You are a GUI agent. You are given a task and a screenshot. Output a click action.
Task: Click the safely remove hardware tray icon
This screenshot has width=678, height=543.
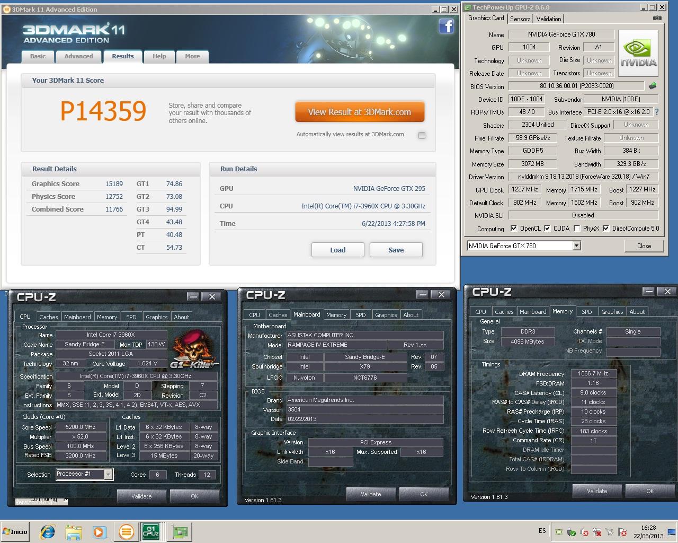[x=572, y=532]
